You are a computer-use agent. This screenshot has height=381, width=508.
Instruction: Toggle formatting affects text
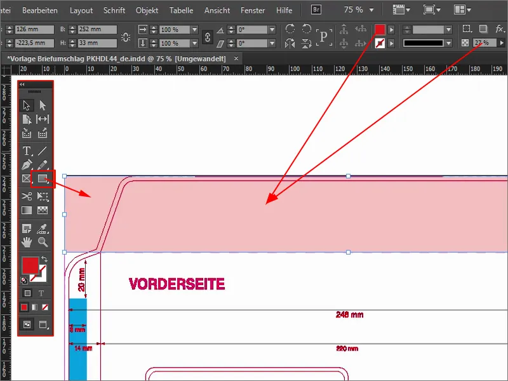pyautogui.click(x=41, y=293)
